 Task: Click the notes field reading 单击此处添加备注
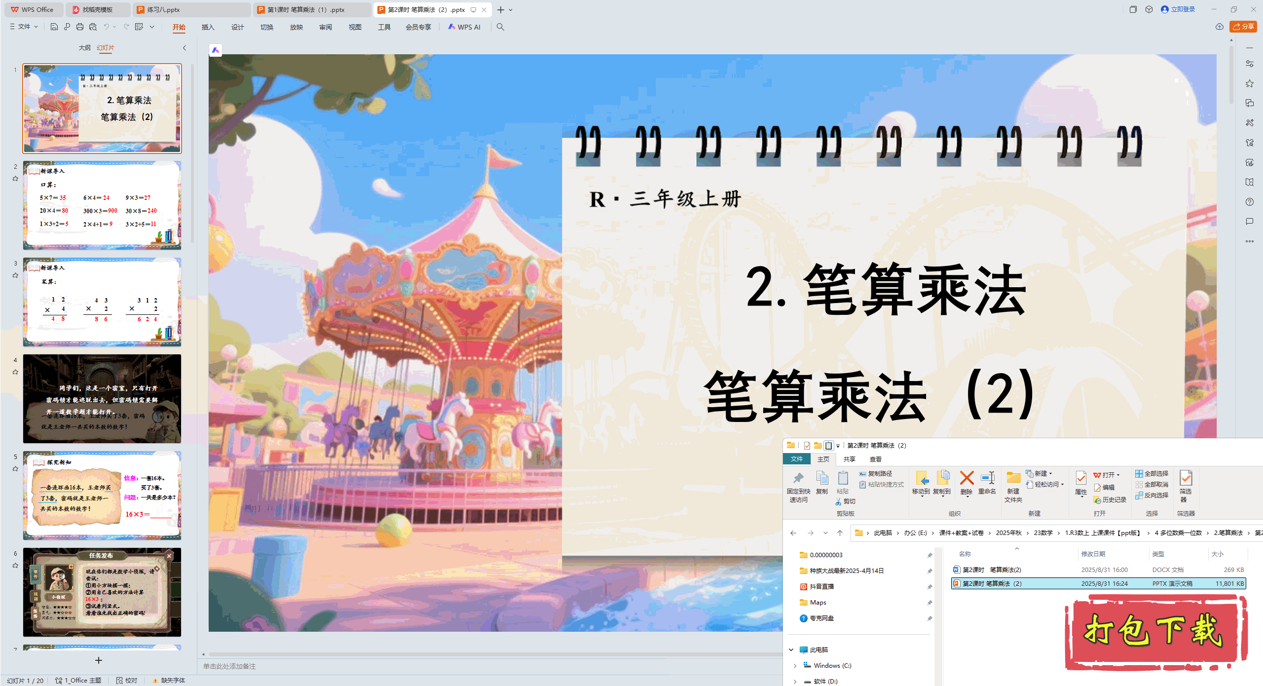(x=229, y=666)
